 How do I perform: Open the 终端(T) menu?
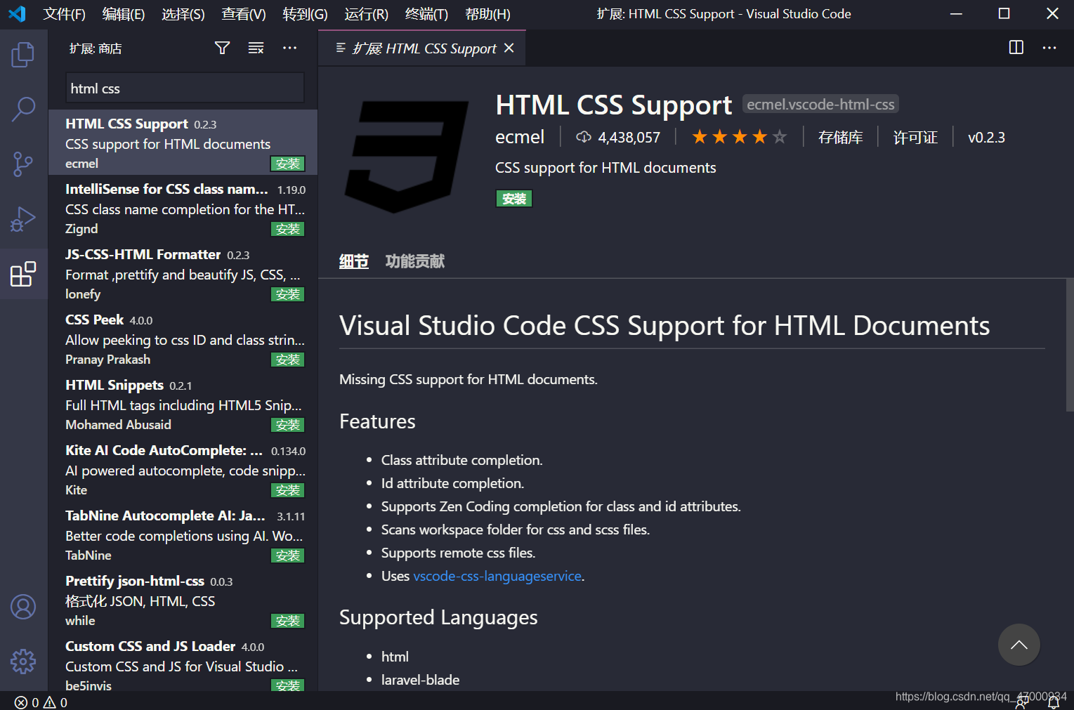pos(426,14)
